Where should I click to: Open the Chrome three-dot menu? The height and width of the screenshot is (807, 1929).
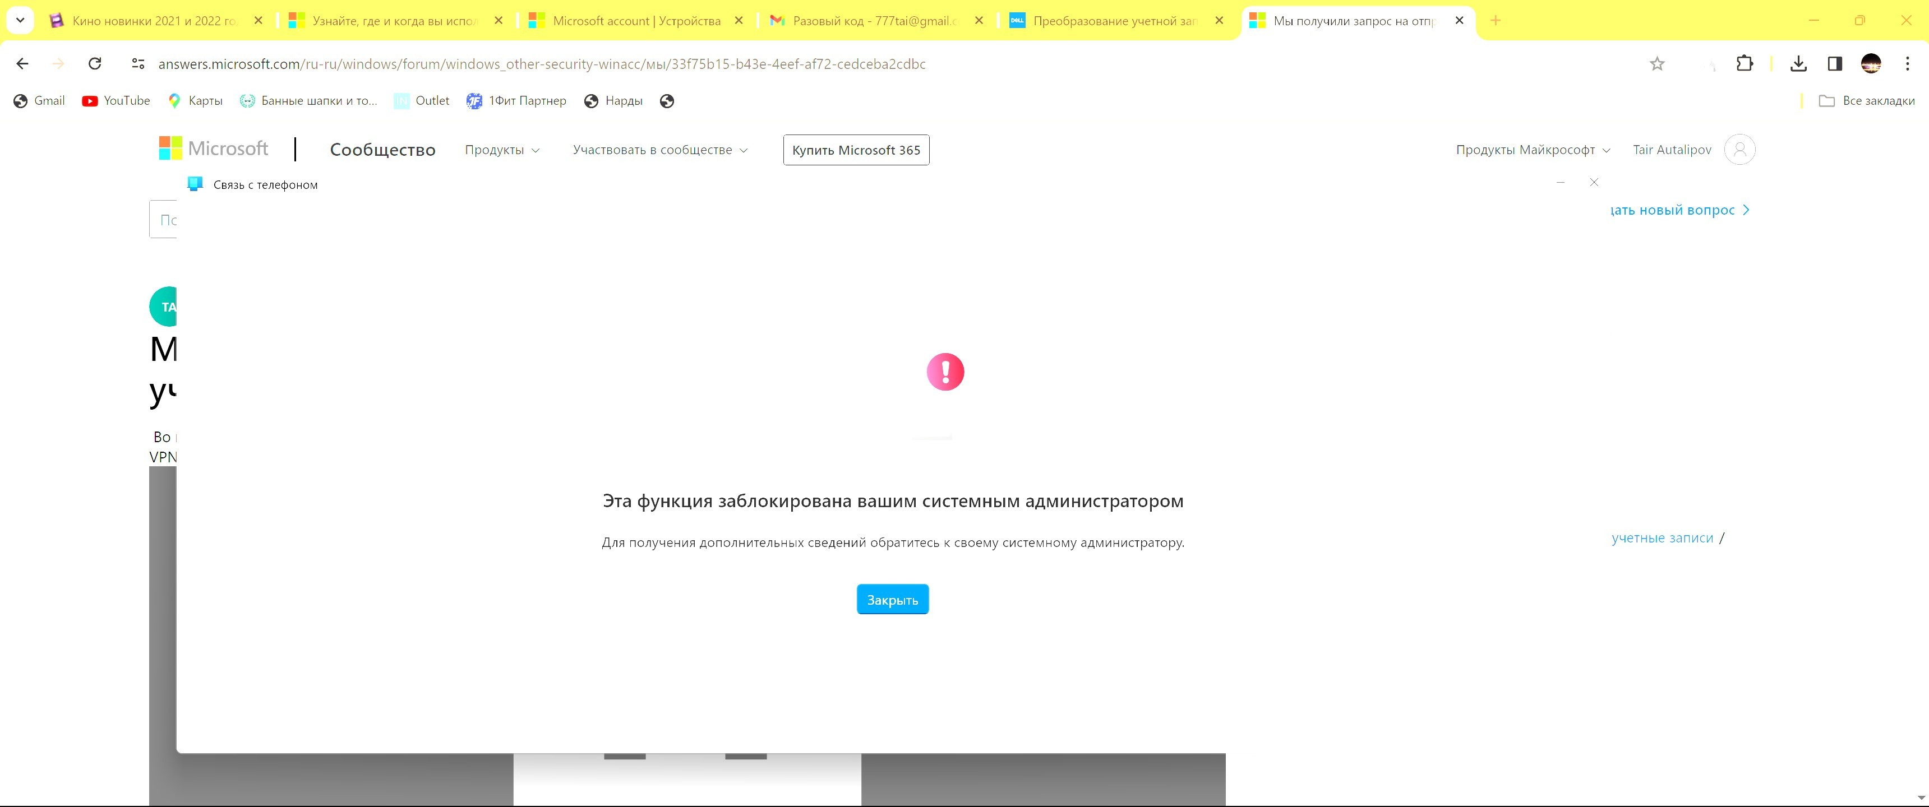pyautogui.click(x=1907, y=64)
